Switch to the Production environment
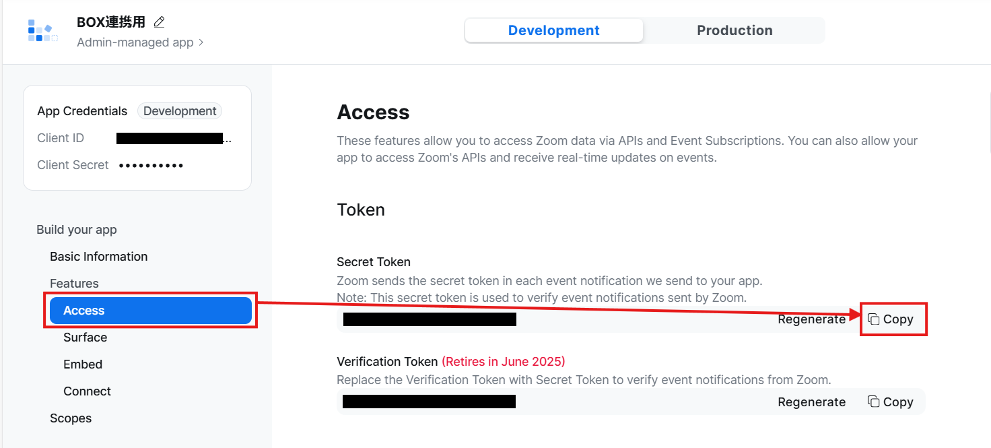The image size is (991, 448). 734,30
